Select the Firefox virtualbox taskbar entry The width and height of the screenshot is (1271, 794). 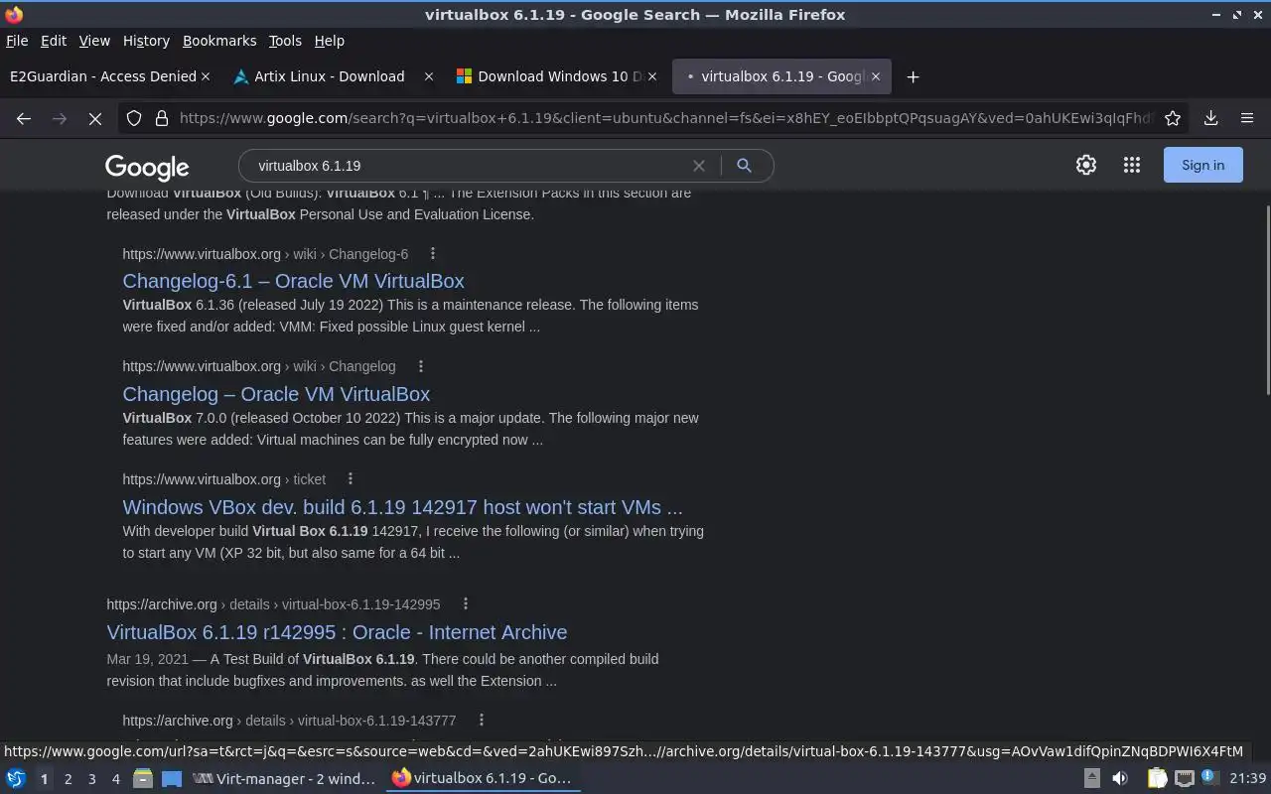483,779
